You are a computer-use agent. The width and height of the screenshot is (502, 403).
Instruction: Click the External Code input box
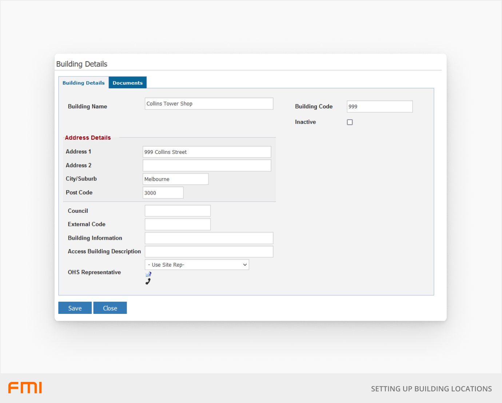tap(178, 224)
